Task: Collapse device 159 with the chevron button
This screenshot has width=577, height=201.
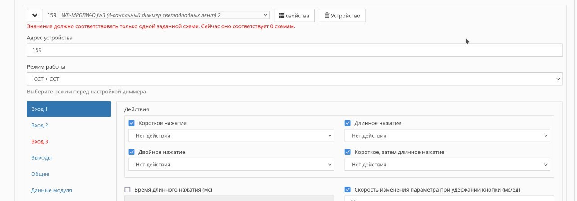Action: [x=35, y=15]
